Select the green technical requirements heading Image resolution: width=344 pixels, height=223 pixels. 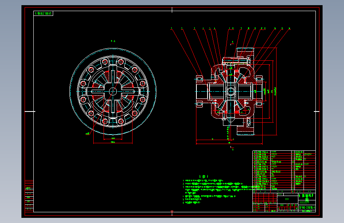(204, 177)
